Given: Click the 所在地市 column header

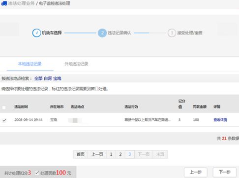Looking at the screenshot, I should tap(57, 107).
